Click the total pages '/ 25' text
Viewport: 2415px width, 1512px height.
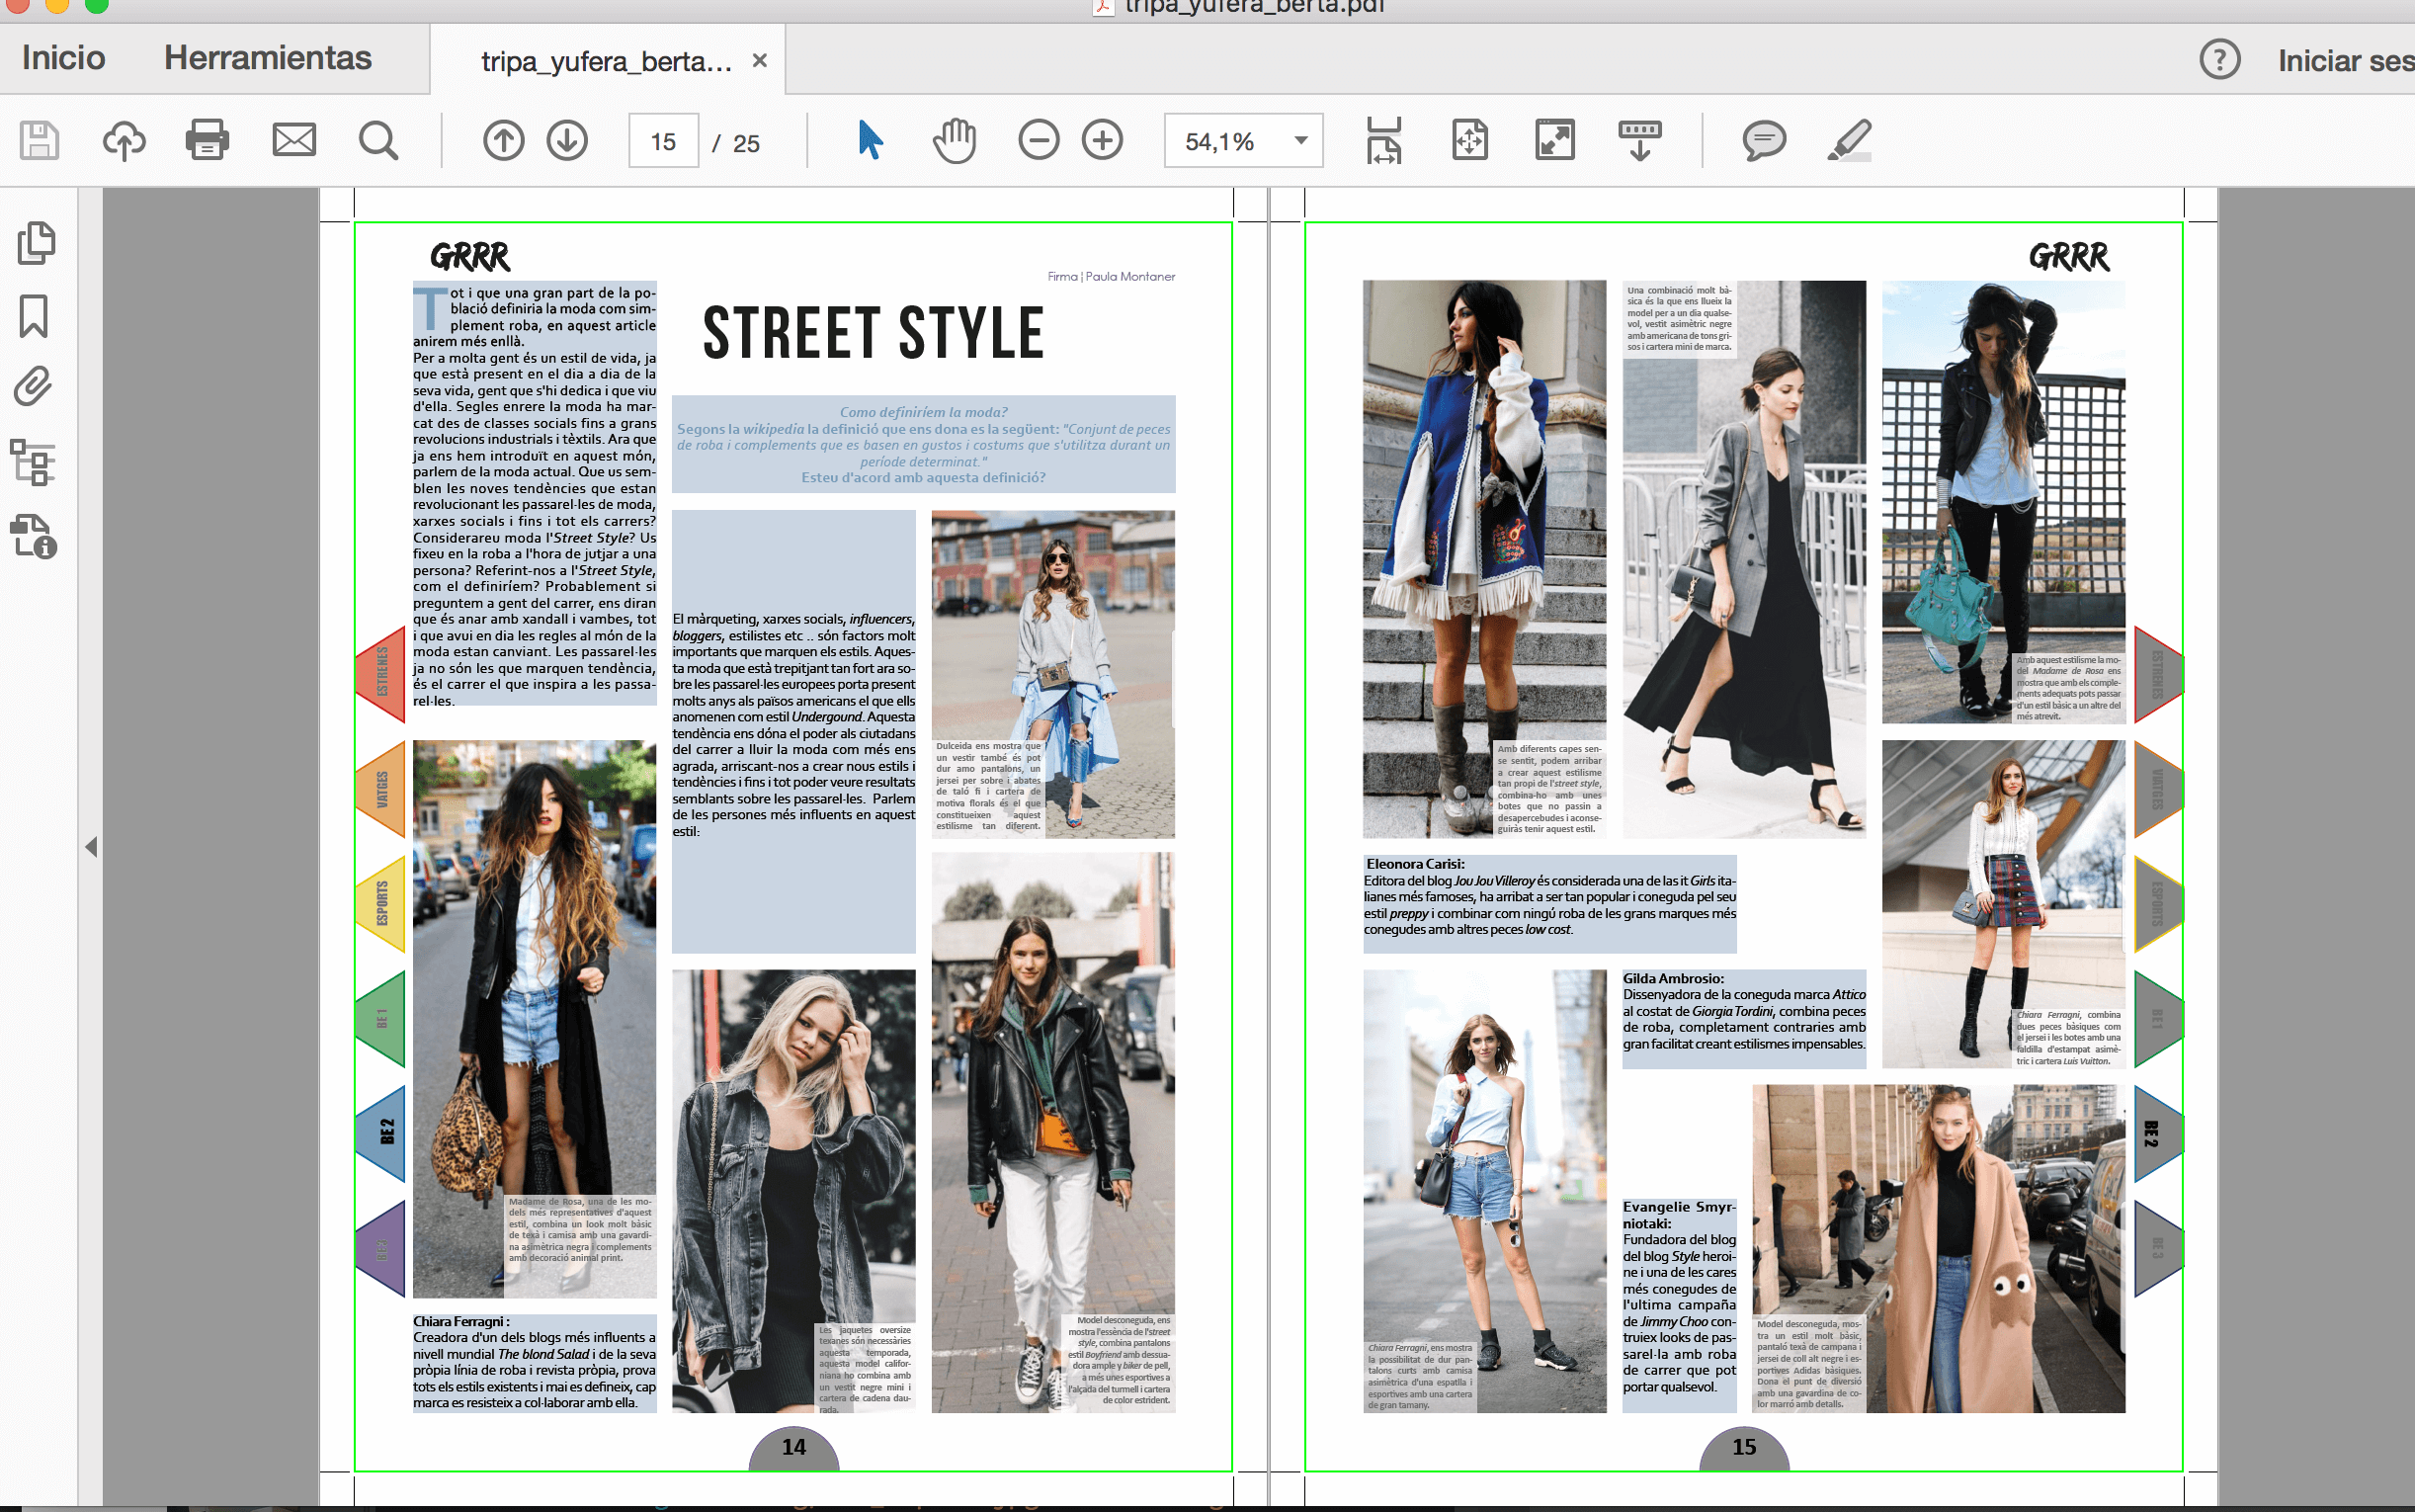click(737, 143)
